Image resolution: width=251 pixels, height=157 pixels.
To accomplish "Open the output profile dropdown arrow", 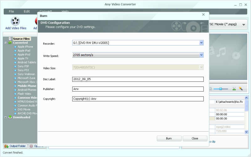I will pyautogui.click(x=244, y=25).
